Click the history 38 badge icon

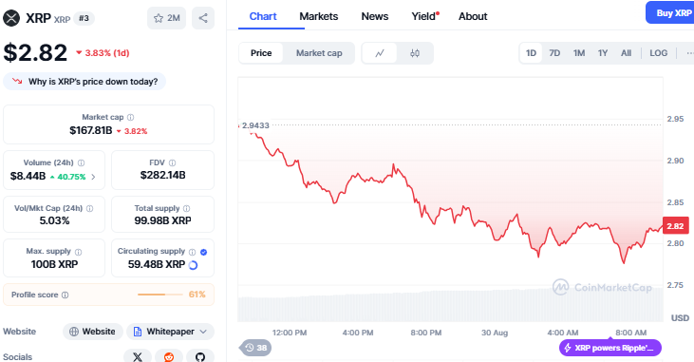pos(255,348)
